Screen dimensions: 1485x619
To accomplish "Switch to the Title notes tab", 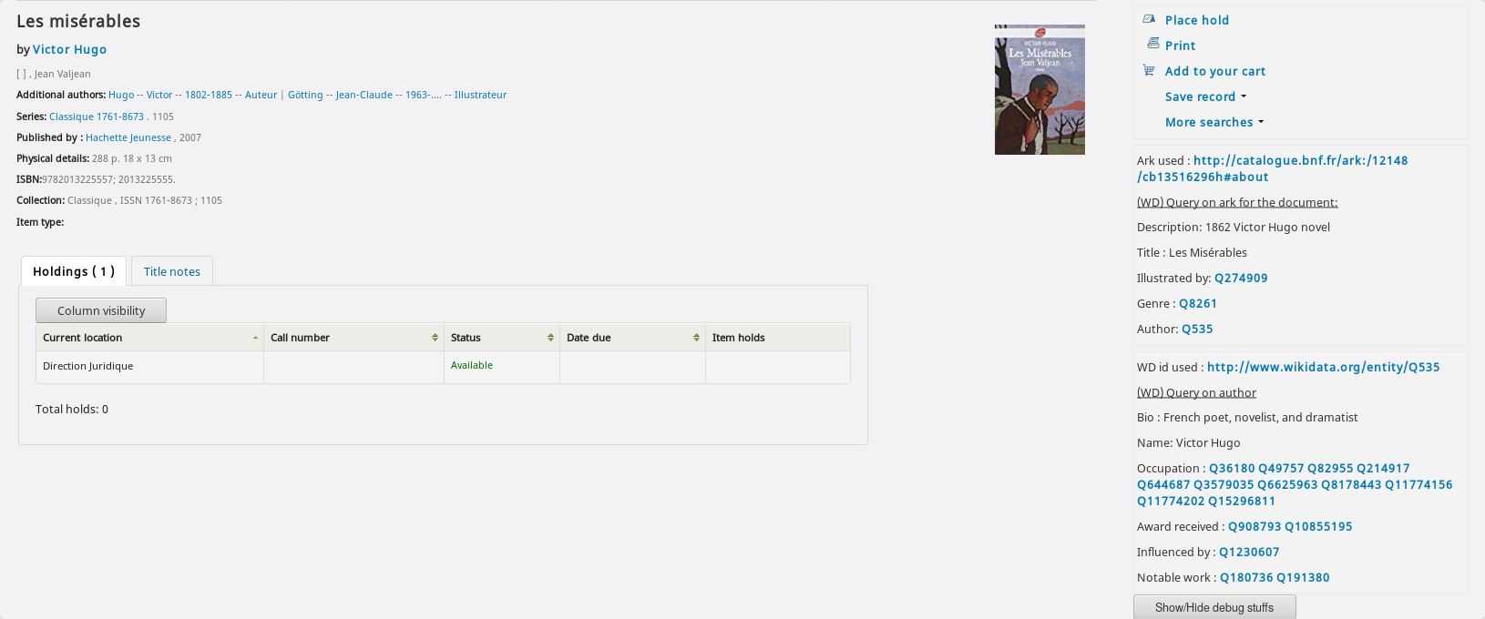I will [x=171, y=271].
